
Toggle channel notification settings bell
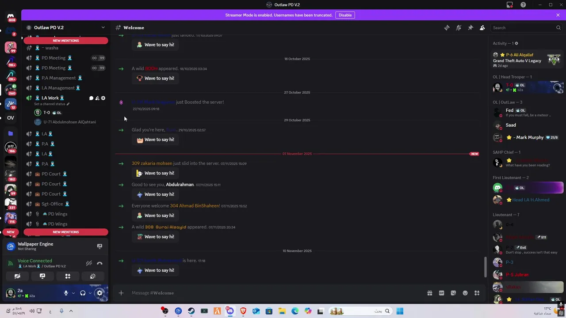coord(459,27)
